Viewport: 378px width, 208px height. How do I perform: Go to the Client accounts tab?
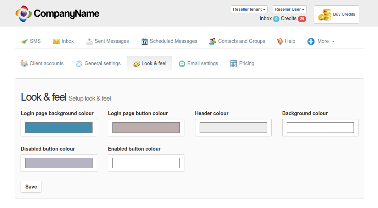[42, 64]
